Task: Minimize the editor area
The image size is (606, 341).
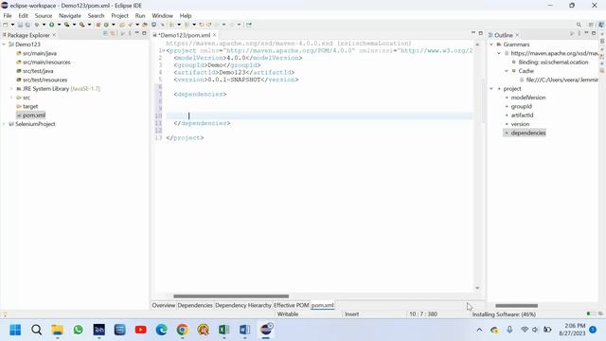Action: click(x=473, y=33)
